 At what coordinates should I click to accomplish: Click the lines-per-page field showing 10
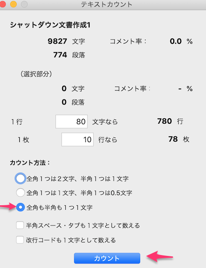tap(77, 139)
